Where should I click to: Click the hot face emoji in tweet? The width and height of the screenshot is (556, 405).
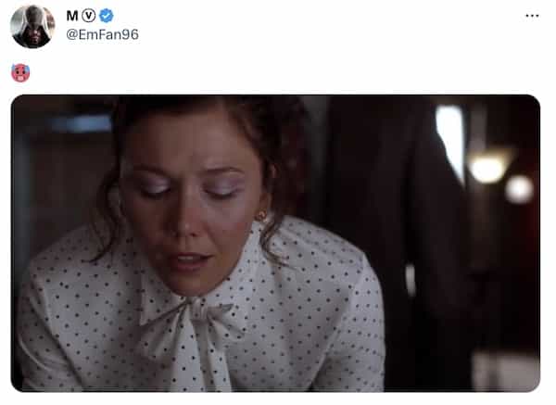click(x=20, y=73)
